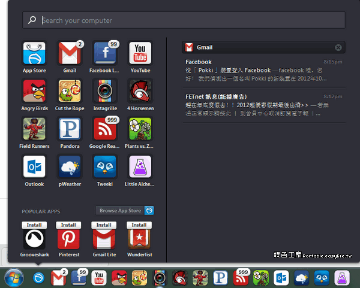The image size is (360, 288).
Task: Click 4 Horsemen icon on the taskbar
Action: (x=180, y=278)
